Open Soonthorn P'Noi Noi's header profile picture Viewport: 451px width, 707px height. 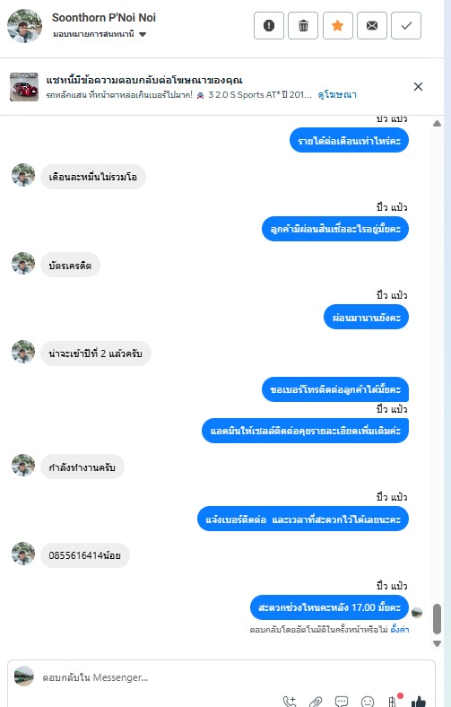tap(25, 26)
